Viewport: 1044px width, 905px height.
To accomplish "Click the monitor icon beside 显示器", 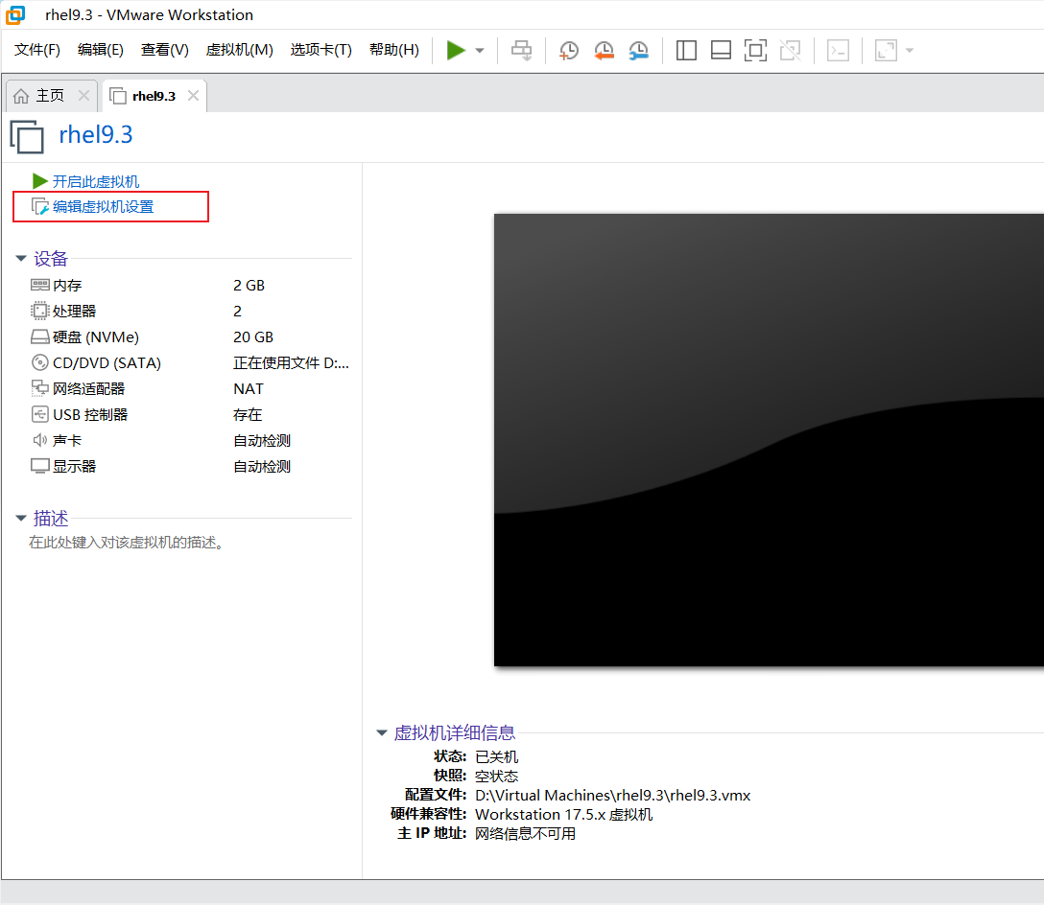I will 40,466.
